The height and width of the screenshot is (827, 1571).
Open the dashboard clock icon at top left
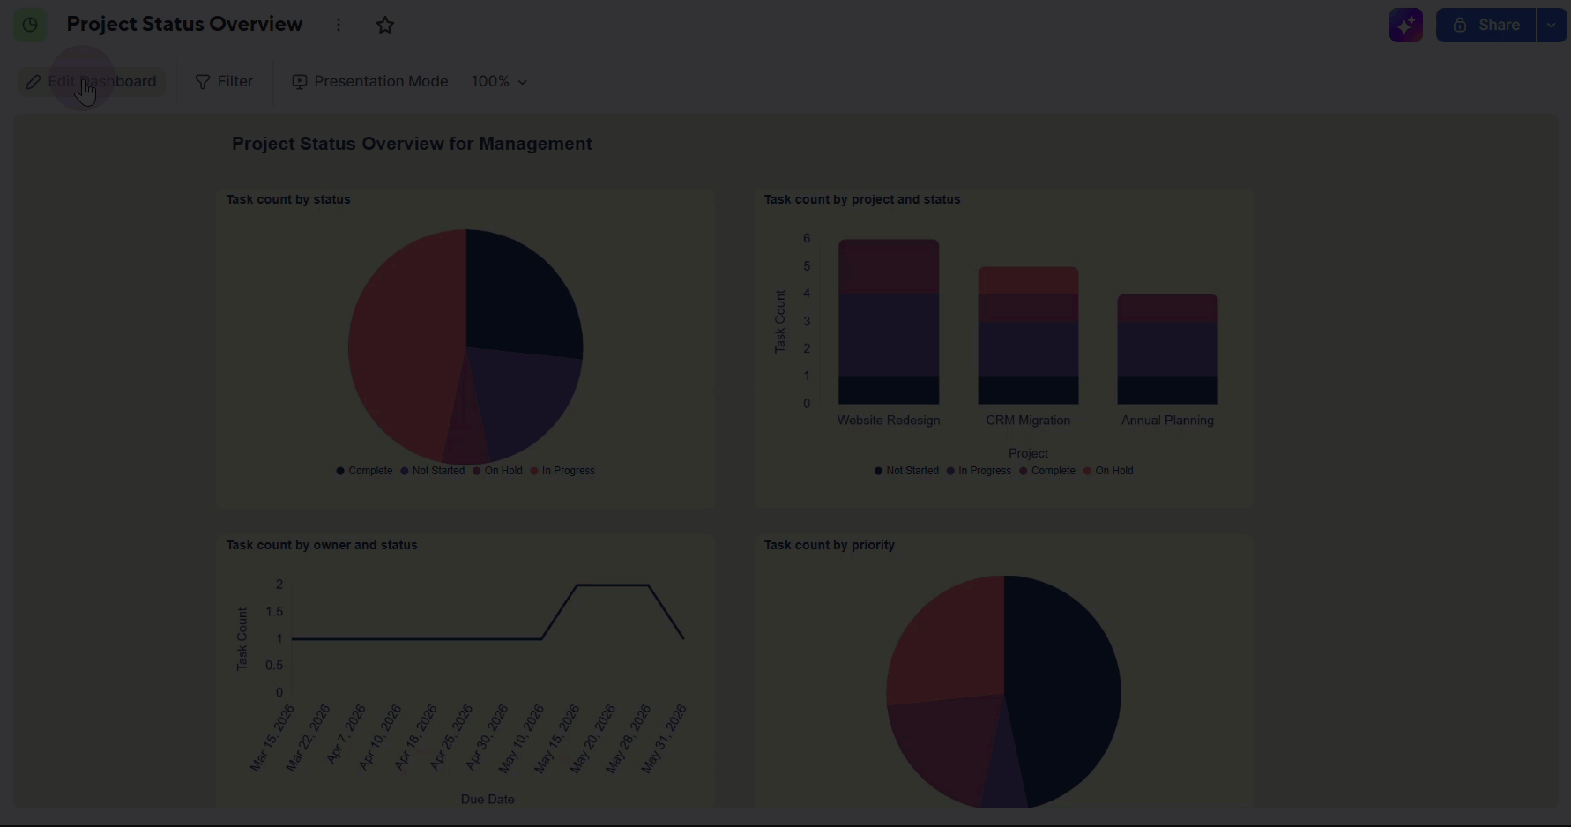click(30, 25)
